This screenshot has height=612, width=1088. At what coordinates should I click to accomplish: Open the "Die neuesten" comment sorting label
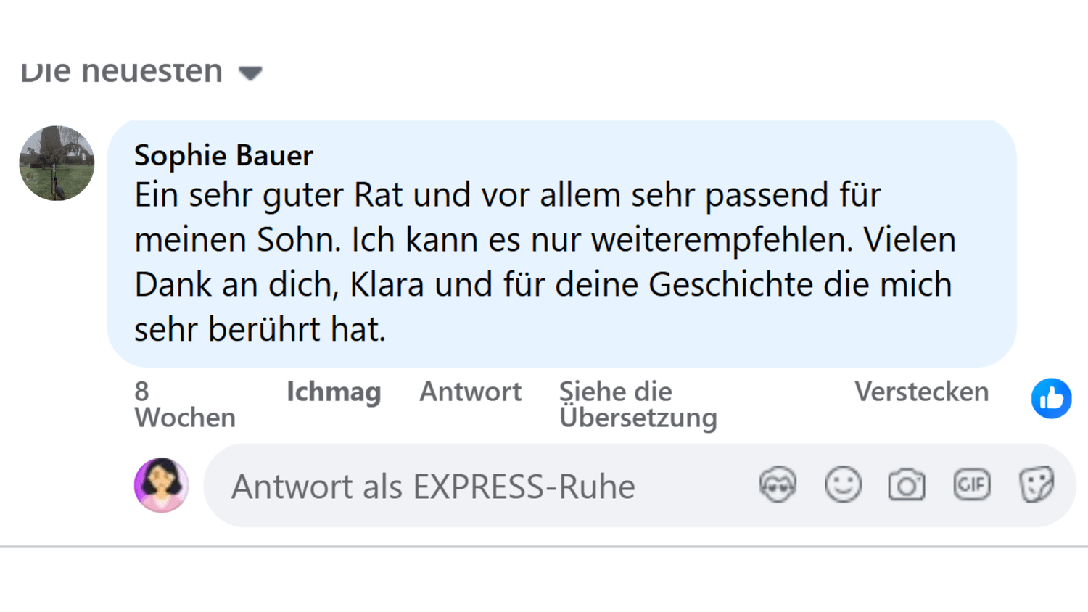pyautogui.click(x=122, y=73)
